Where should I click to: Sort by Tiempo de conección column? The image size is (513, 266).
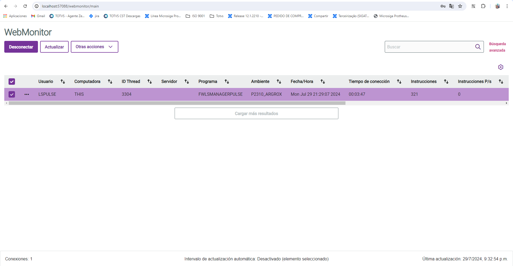(x=399, y=82)
